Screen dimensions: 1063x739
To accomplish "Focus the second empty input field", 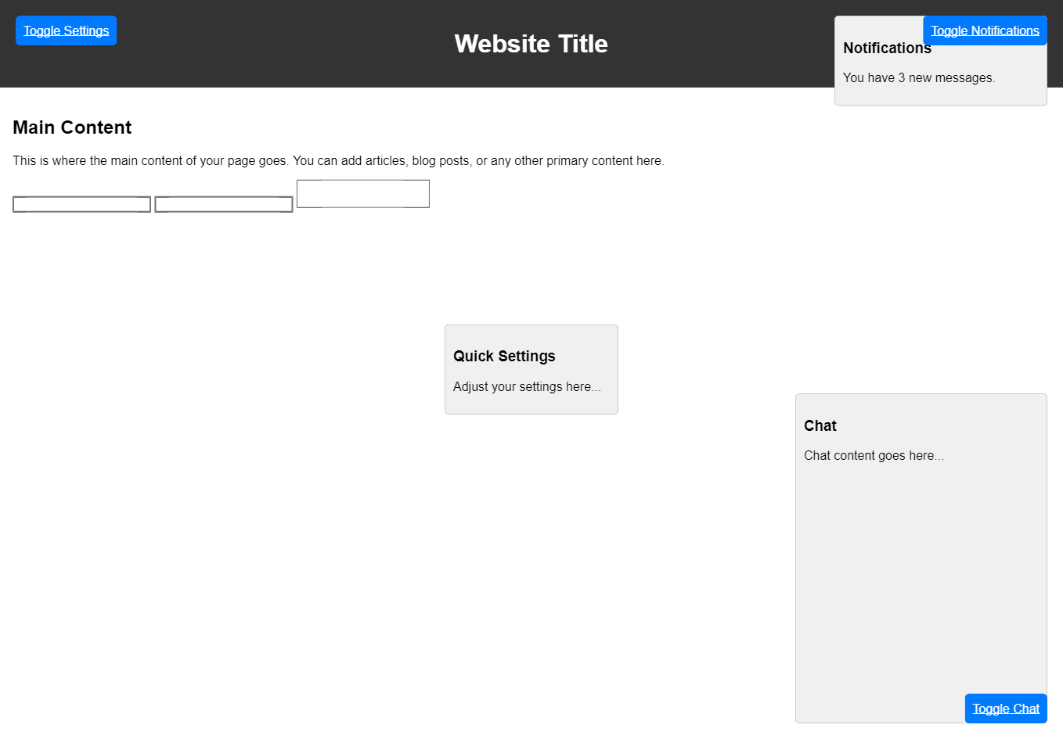I will point(223,204).
